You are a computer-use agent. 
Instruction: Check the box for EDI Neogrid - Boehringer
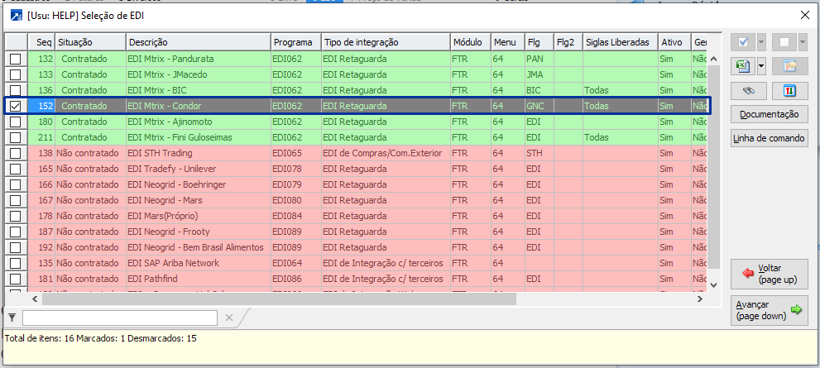[16, 184]
